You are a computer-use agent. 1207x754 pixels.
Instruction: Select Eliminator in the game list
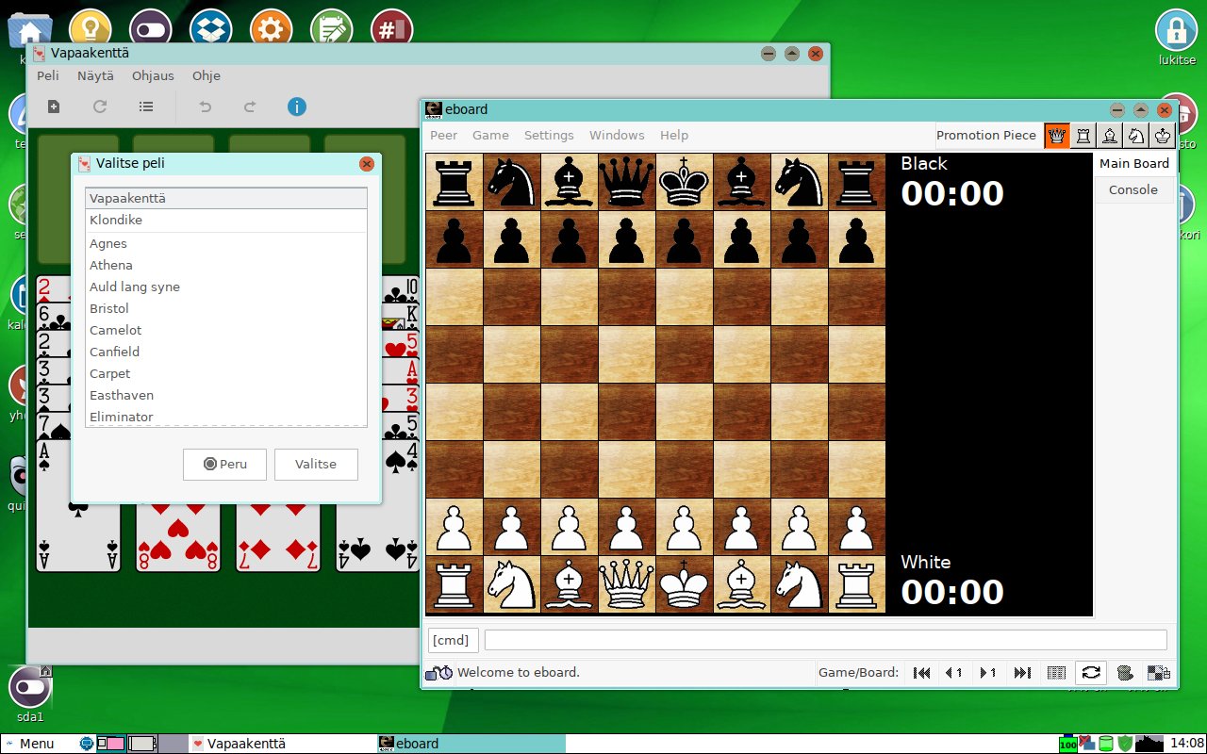226,417
